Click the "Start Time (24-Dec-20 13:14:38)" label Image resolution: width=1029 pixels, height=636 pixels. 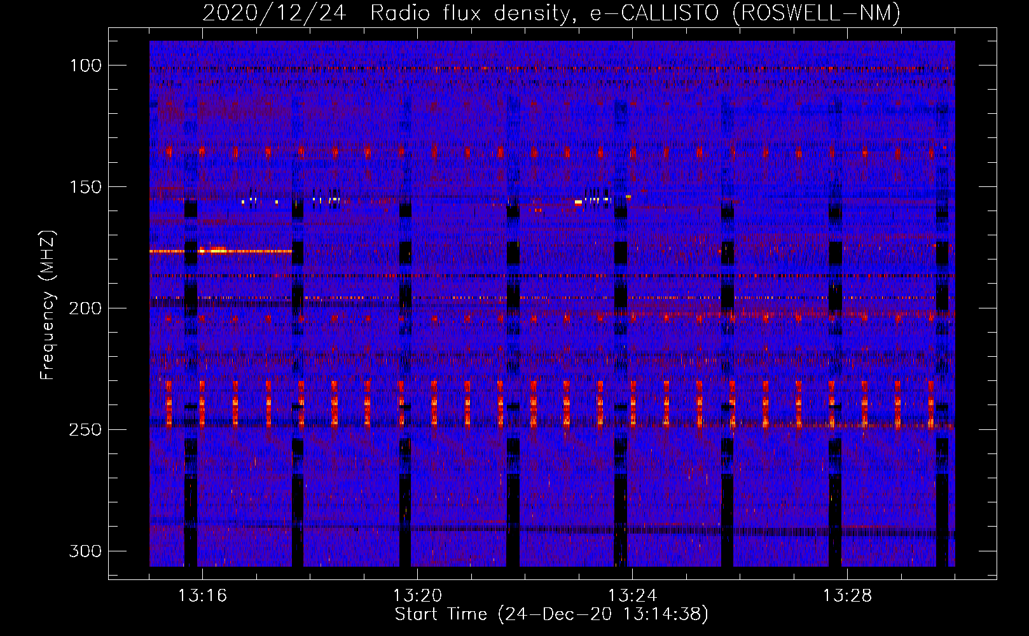pos(551,614)
